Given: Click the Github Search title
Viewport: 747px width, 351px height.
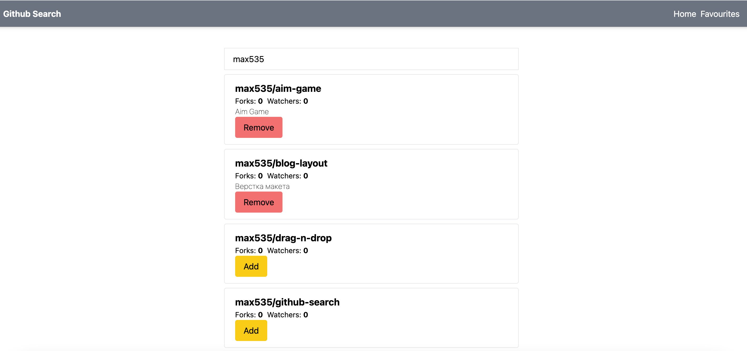Looking at the screenshot, I should [32, 14].
